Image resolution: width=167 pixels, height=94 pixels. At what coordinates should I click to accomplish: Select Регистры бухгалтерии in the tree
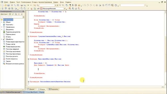(x=13, y=54)
